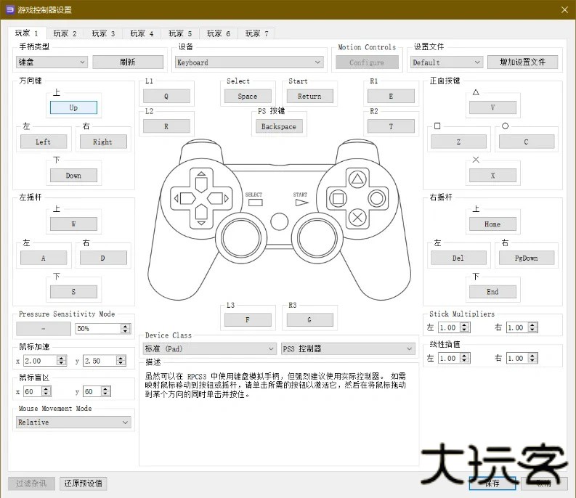The image size is (576, 498).
Task: Click the 线性插值 右 1.00 field
Action: [522, 358]
